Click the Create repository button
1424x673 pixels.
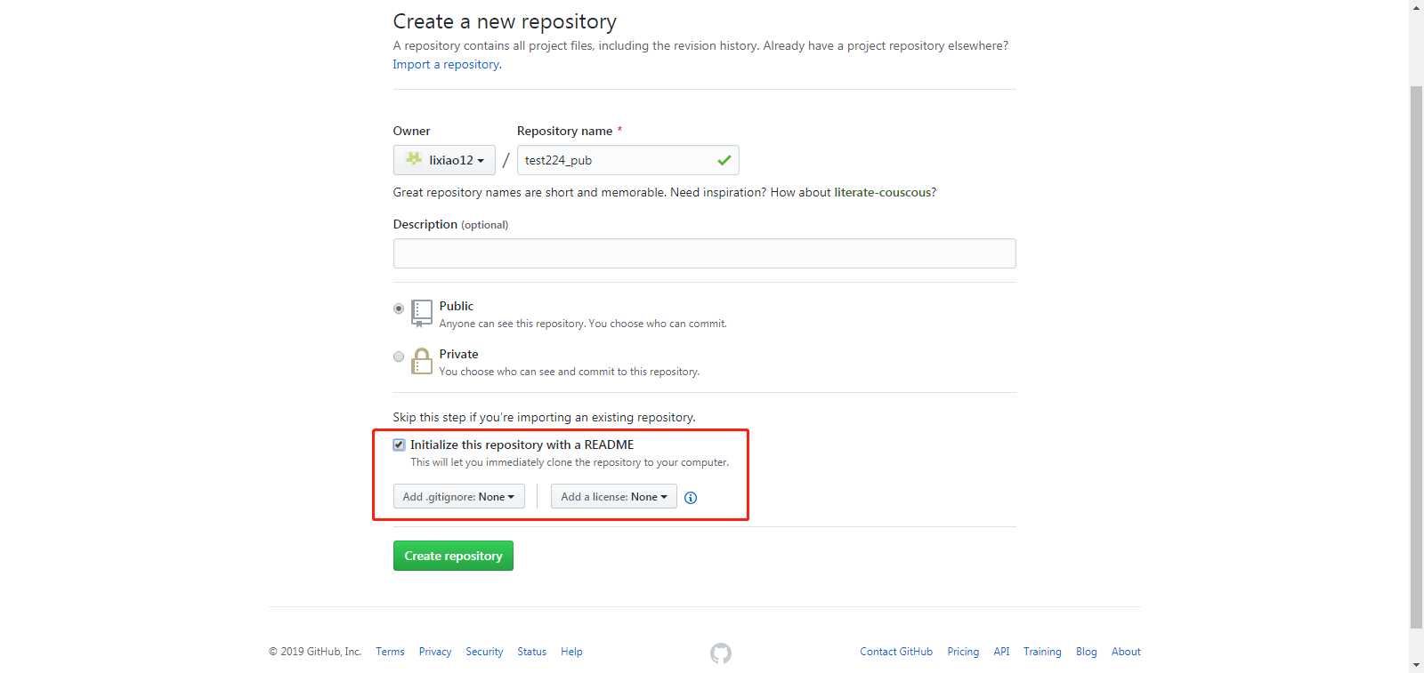tap(453, 556)
